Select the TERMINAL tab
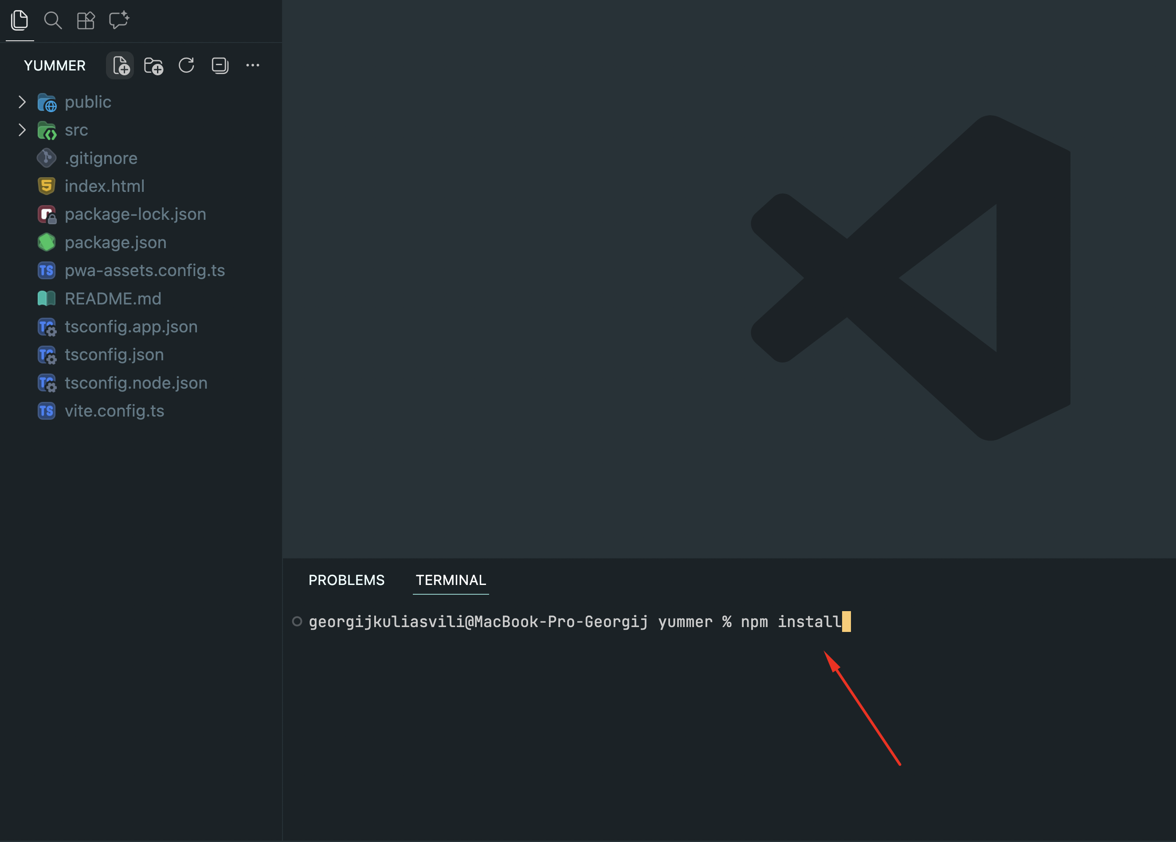1176x842 pixels. [x=451, y=580]
